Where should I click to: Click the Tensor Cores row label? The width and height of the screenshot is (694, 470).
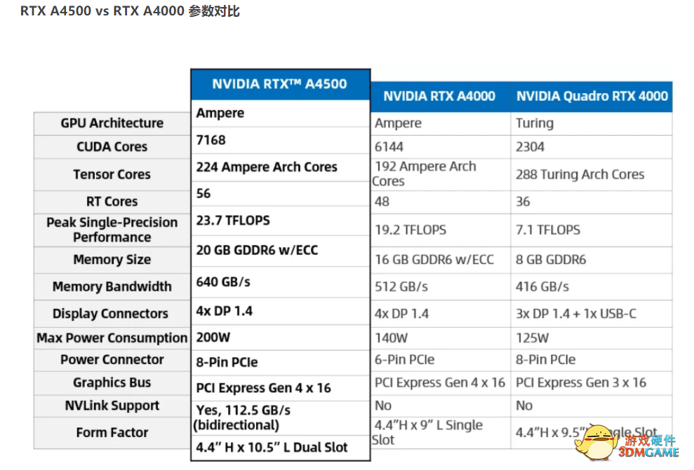(x=112, y=175)
